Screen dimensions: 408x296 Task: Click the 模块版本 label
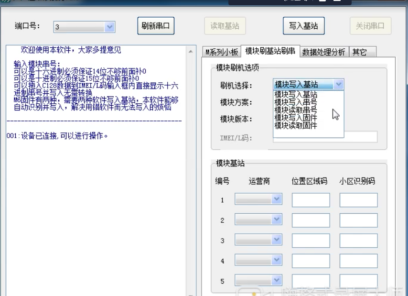tap(236, 119)
